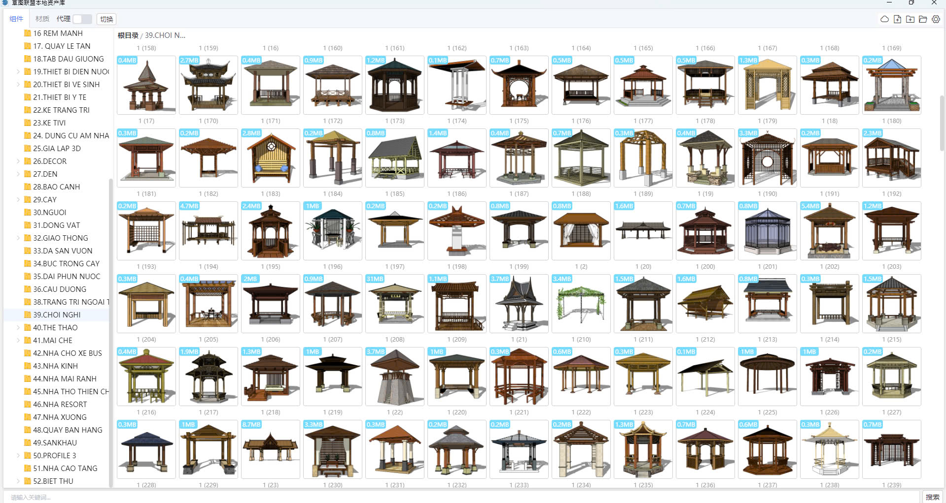
Task: Select the 1 (158) pavilion thumbnail
Action: pos(146,85)
